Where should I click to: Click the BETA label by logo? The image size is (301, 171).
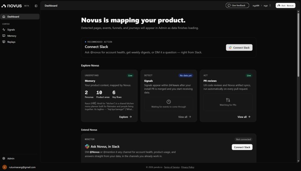27,6
